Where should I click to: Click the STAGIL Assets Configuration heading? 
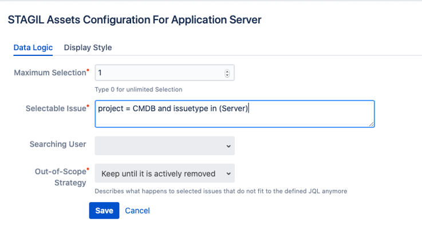pyautogui.click(x=135, y=20)
